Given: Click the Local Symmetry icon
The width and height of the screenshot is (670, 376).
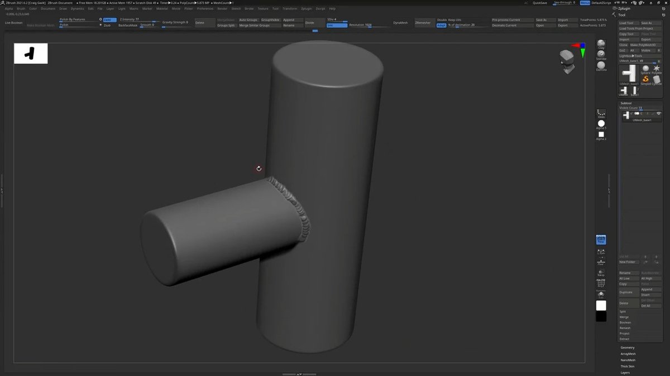Looking at the screenshot, I should click(x=601, y=251).
